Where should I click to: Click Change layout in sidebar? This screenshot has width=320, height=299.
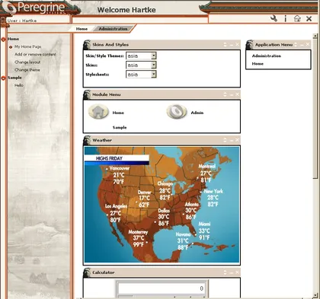pos(27,62)
